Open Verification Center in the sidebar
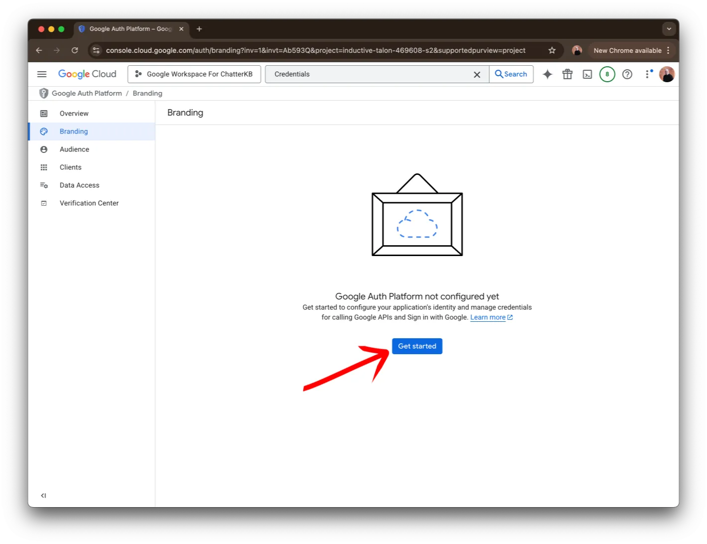Screen dimensions: 707x544 click(92, 203)
